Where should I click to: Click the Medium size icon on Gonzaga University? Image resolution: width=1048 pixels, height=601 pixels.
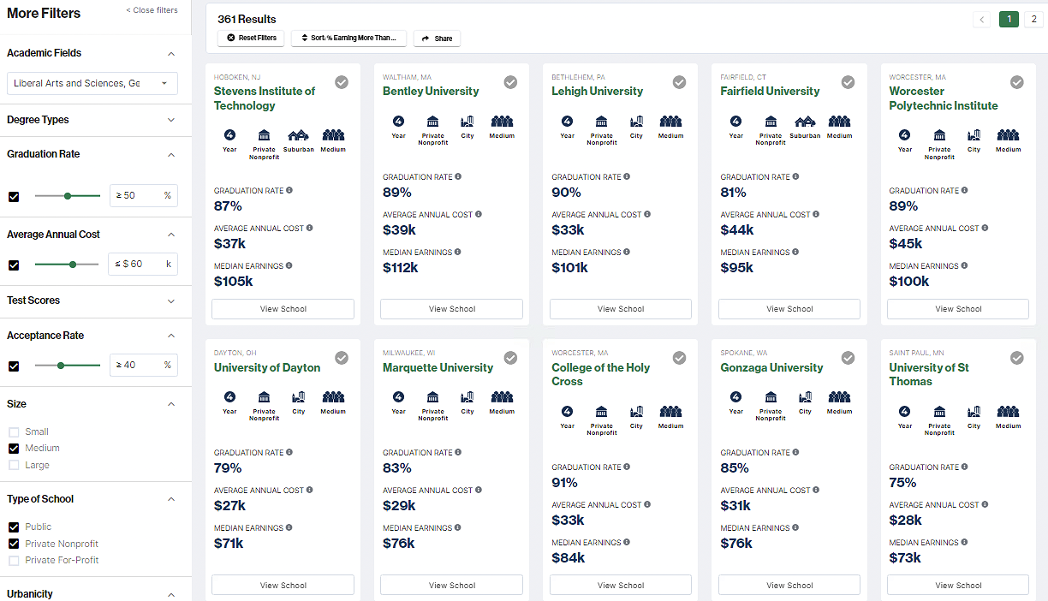point(839,399)
